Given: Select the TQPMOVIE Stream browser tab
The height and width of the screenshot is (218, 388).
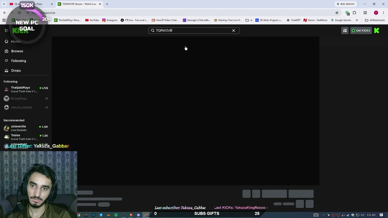Looking at the screenshot, I should 79,4.
